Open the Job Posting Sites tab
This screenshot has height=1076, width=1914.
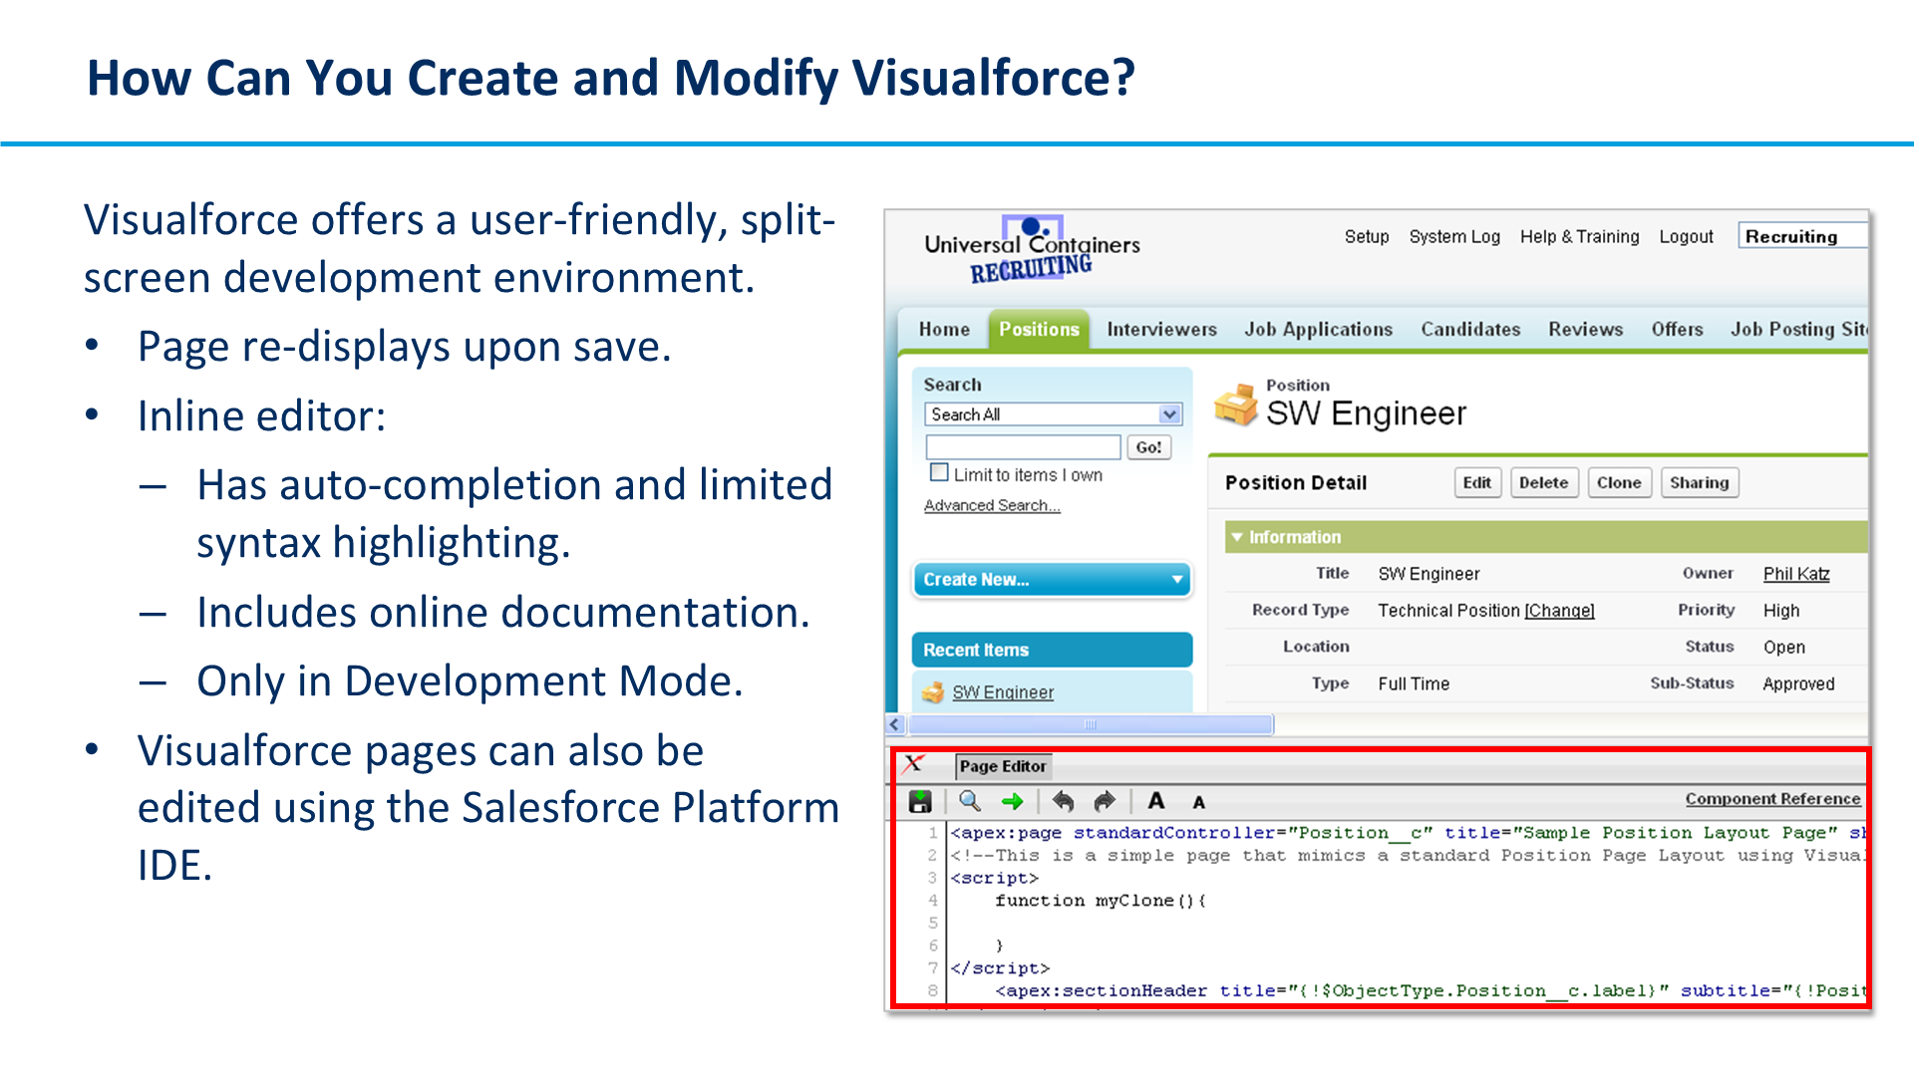(x=1798, y=329)
